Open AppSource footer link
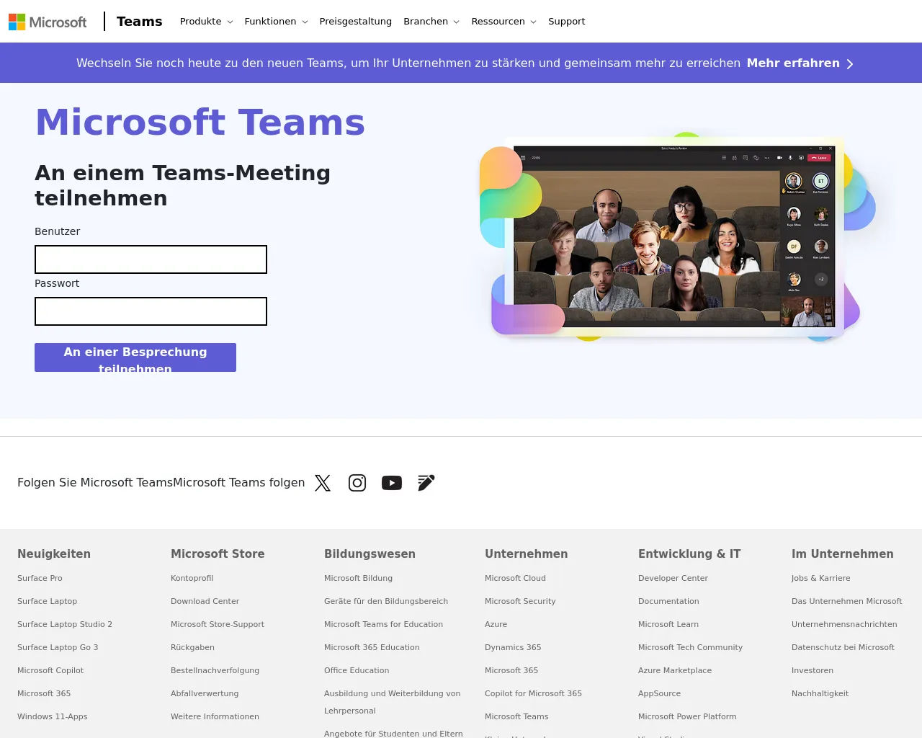 (x=660, y=693)
